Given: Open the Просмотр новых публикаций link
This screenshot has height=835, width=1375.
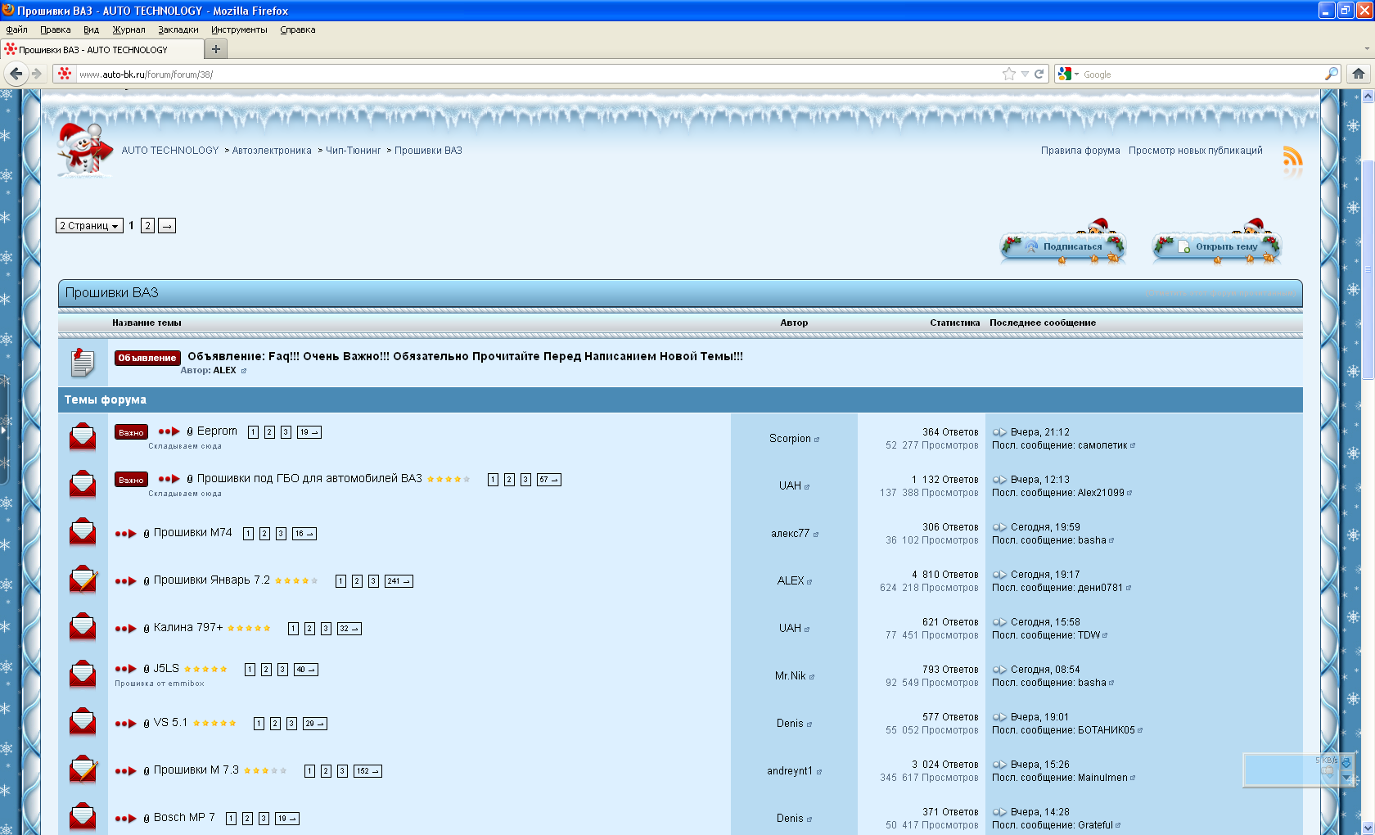Looking at the screenshot, I should pyautogui.click(x=1196, y=151).
